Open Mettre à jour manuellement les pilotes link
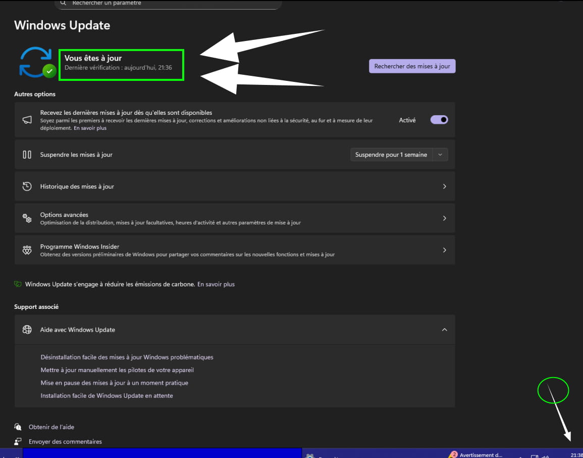 pyautogui.click(x=117, y=370)
